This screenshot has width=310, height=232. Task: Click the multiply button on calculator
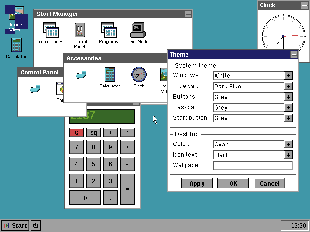(127, 132)
